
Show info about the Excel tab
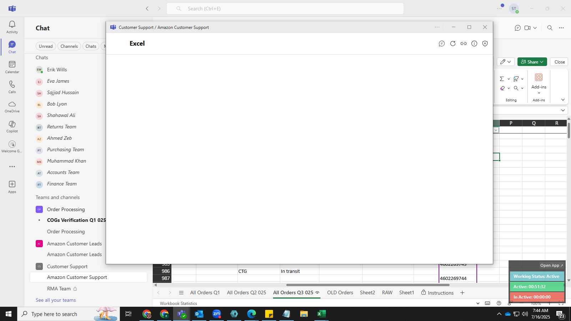(x=474, y=44)
